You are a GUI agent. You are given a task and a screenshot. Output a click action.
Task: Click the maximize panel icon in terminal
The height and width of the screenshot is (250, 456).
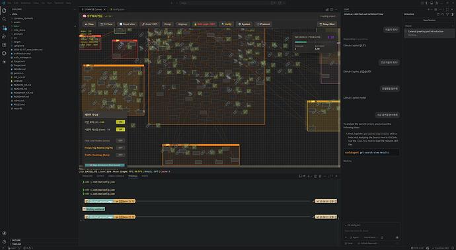[331, 176]
